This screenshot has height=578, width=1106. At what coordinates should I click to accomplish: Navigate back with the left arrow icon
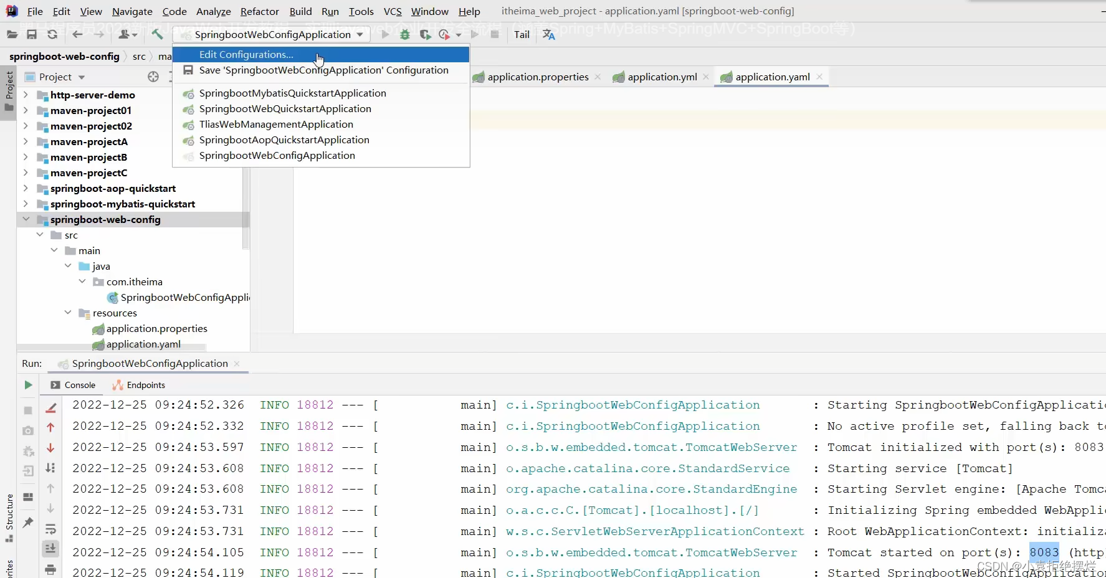click(x=77, y=35)
